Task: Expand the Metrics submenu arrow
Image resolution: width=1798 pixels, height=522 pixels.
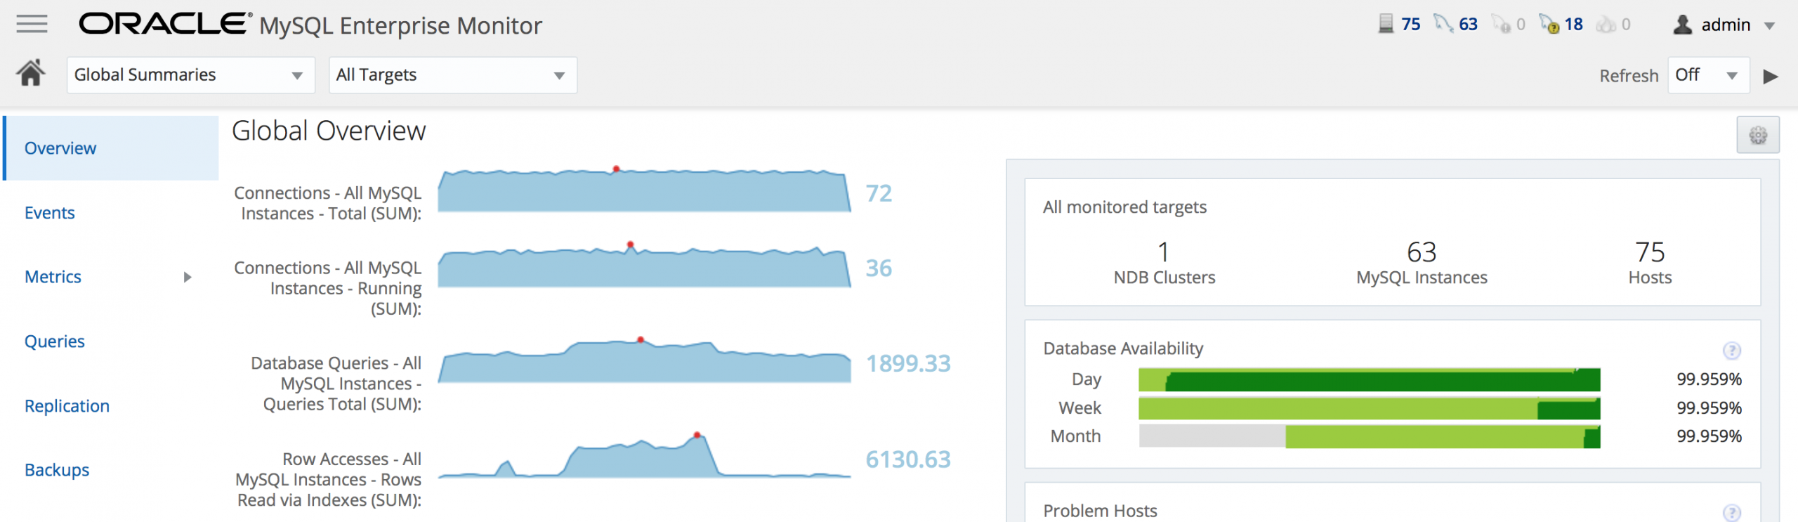Action: click(188, 277)
